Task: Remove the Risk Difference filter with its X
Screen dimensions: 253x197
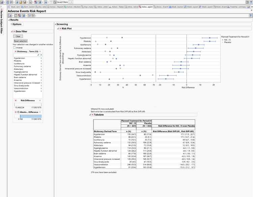Action: 40,100
